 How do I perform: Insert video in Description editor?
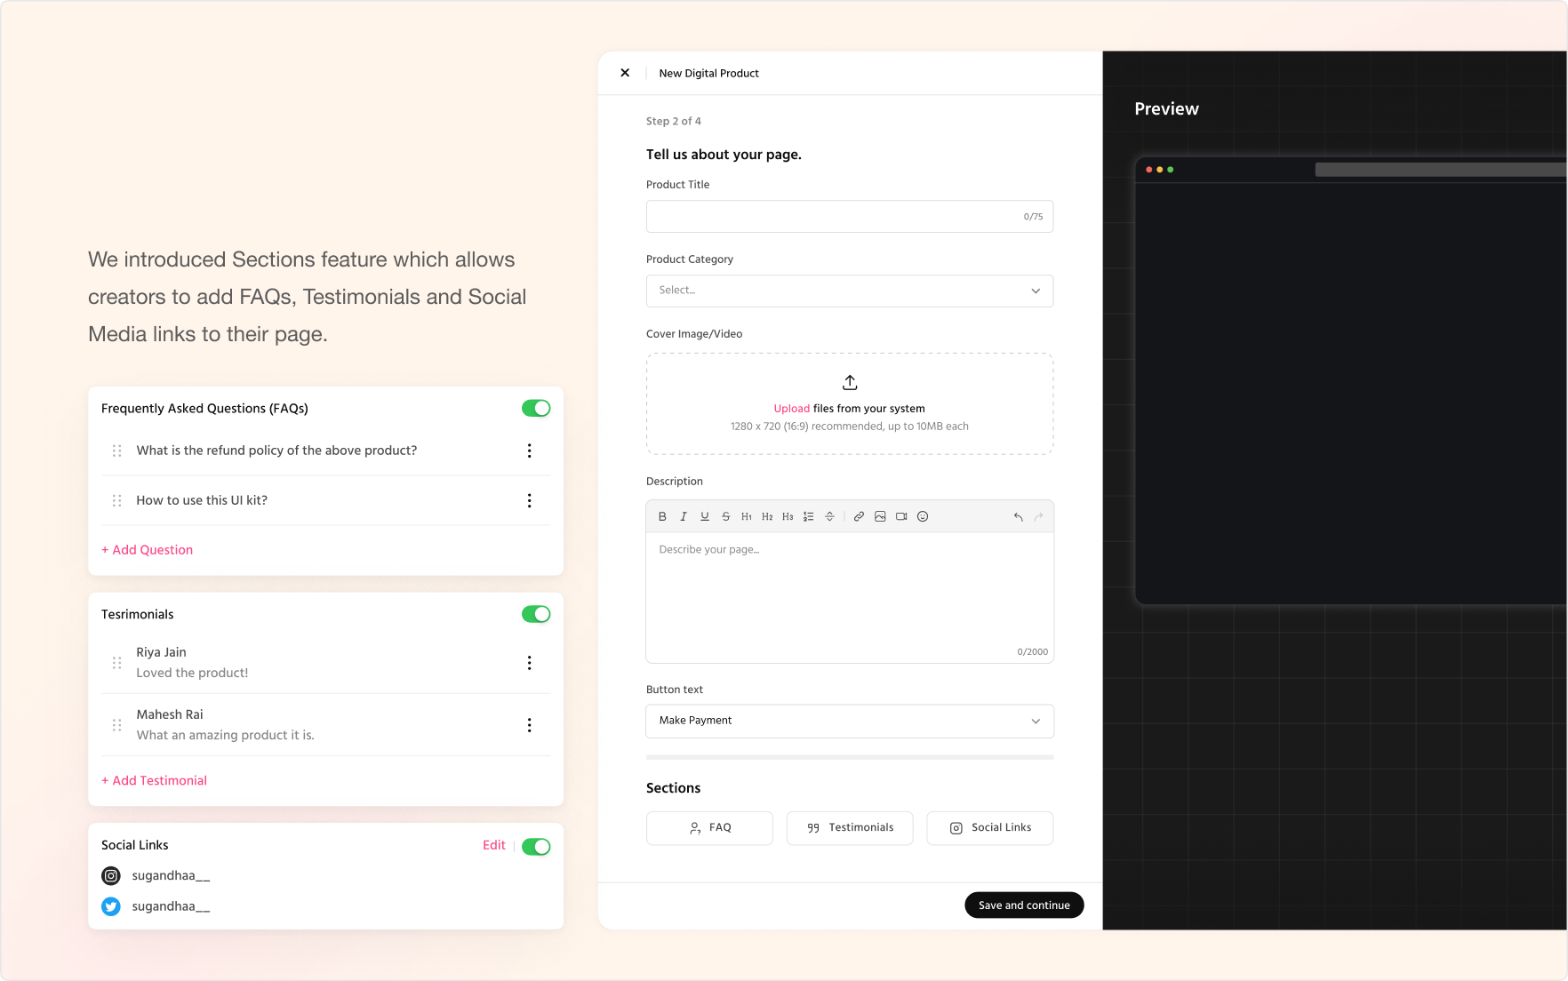(x=901, y=516)
